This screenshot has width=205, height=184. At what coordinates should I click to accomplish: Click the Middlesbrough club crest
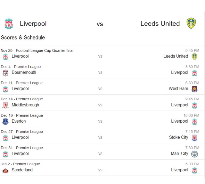[5, 105]
